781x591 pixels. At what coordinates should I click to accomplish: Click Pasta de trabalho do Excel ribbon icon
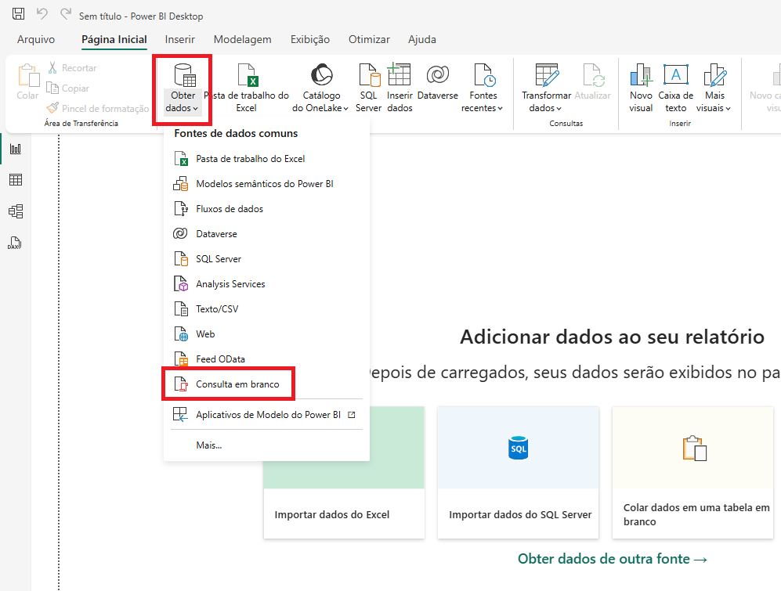coord(248,75)
